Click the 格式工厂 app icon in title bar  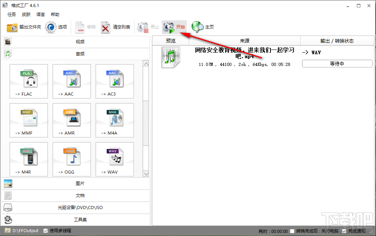pyautogui.click(x=5, y=5)
